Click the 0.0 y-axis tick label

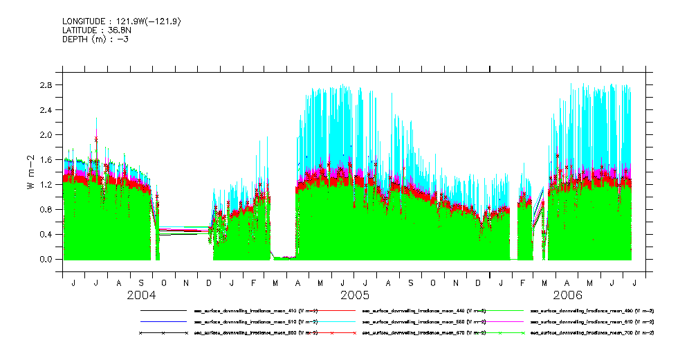[x=47, y=260]
